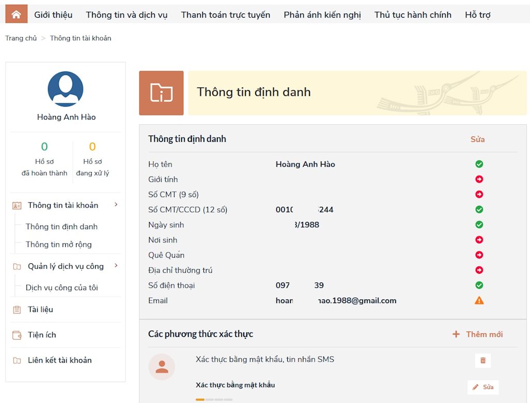Open Thông tin và dịch vụ menu
The width and height of the screenshot is (530, 403).
point(126,15)
